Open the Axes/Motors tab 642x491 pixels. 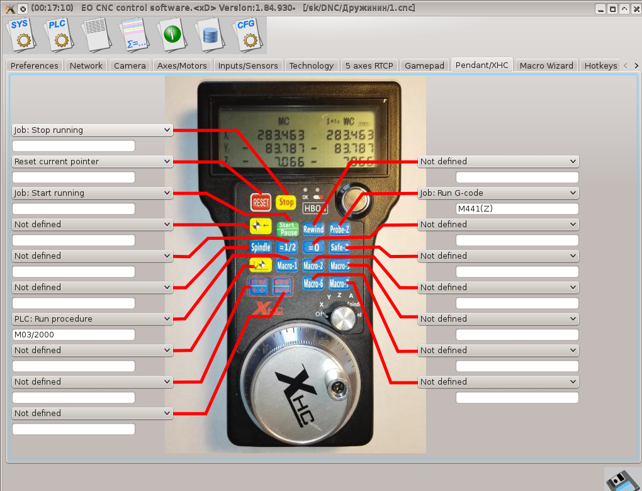[x=182, y=65]
